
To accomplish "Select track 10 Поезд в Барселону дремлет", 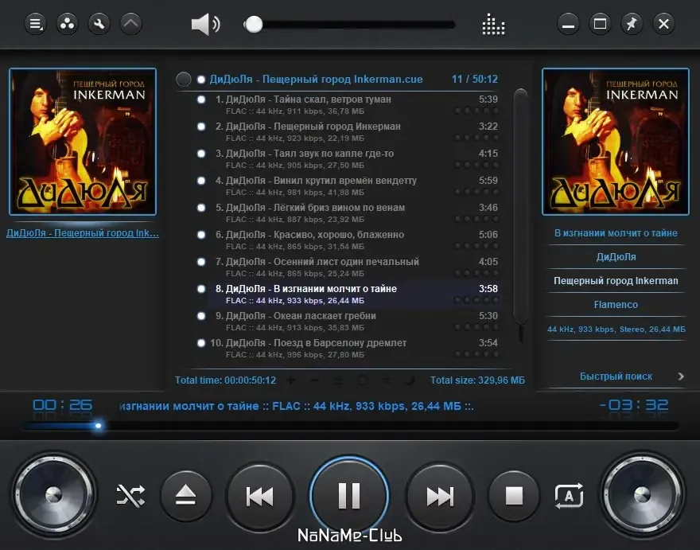I will pyautogui.click(x=353, y=349).
